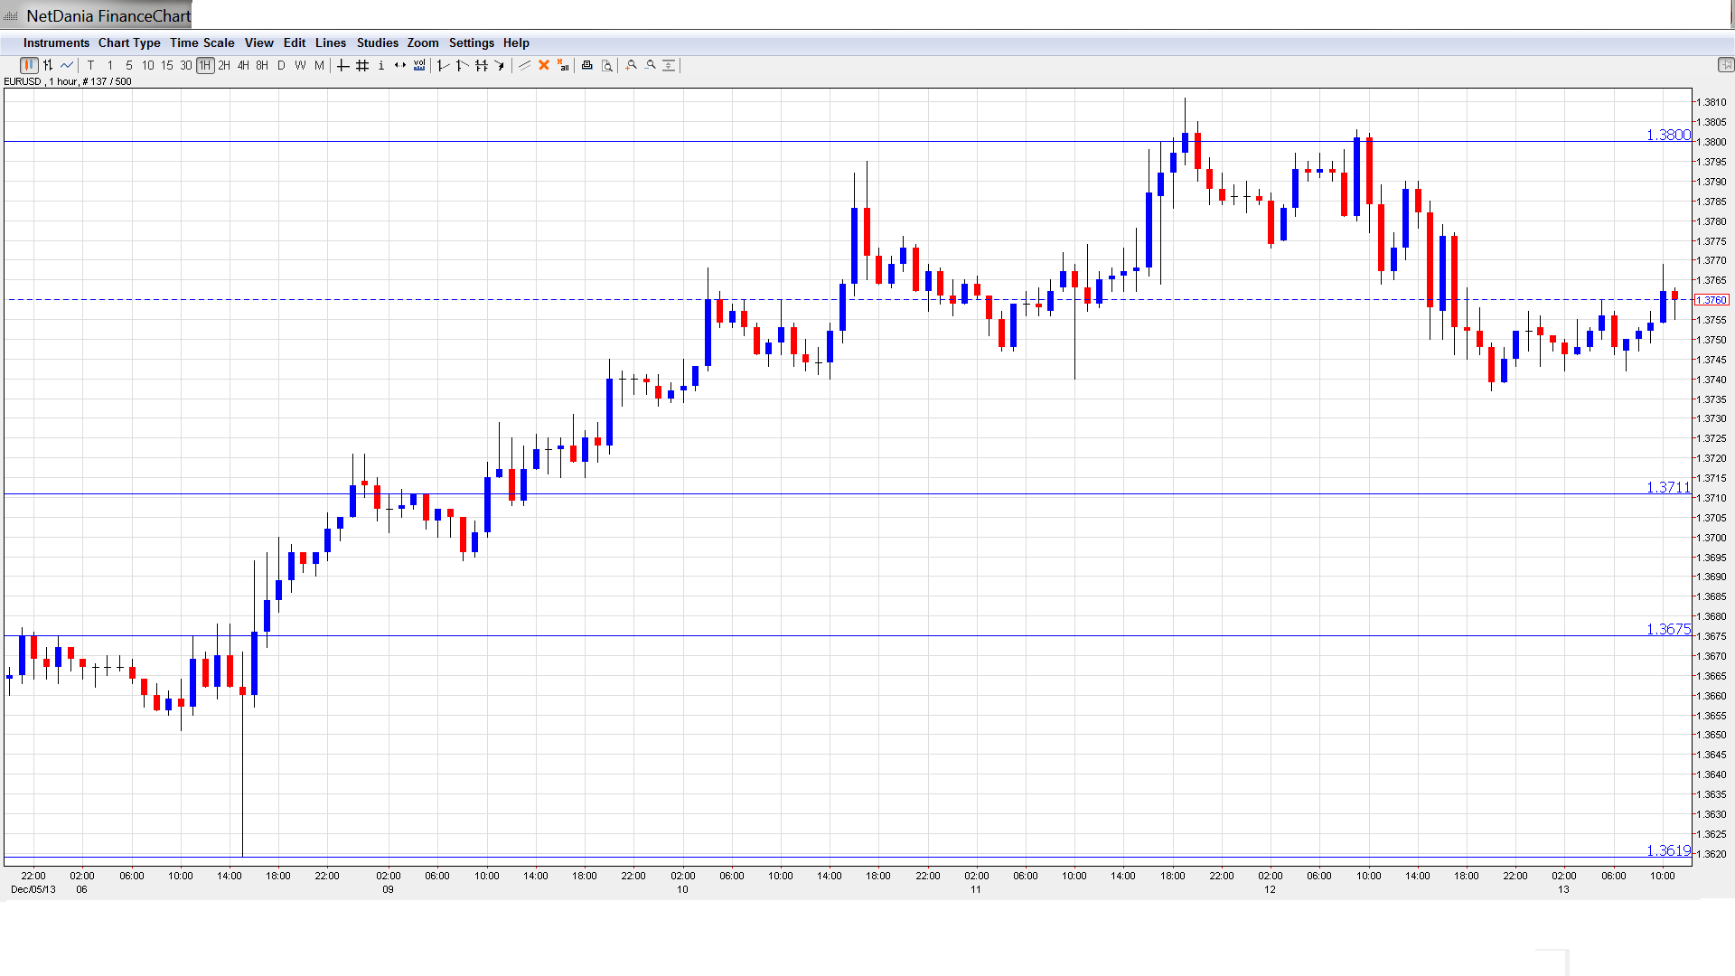Open the Instruments menu

point(56,42)
